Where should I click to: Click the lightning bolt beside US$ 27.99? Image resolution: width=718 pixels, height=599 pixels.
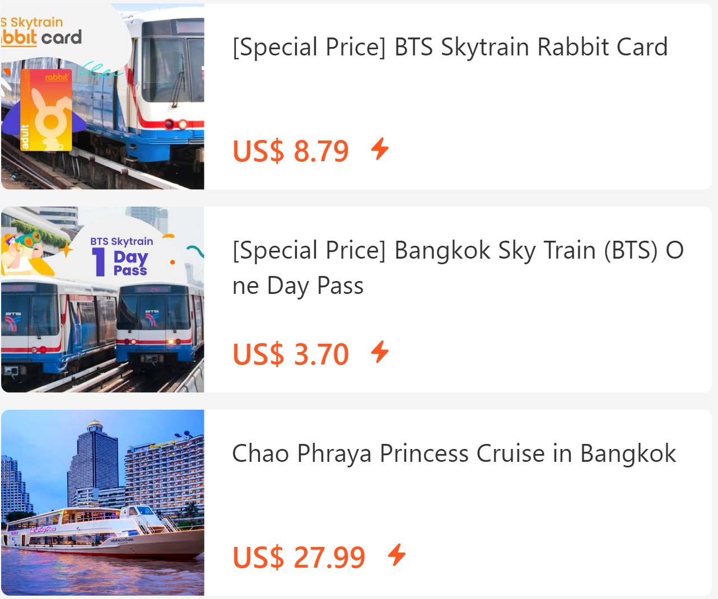397,555
